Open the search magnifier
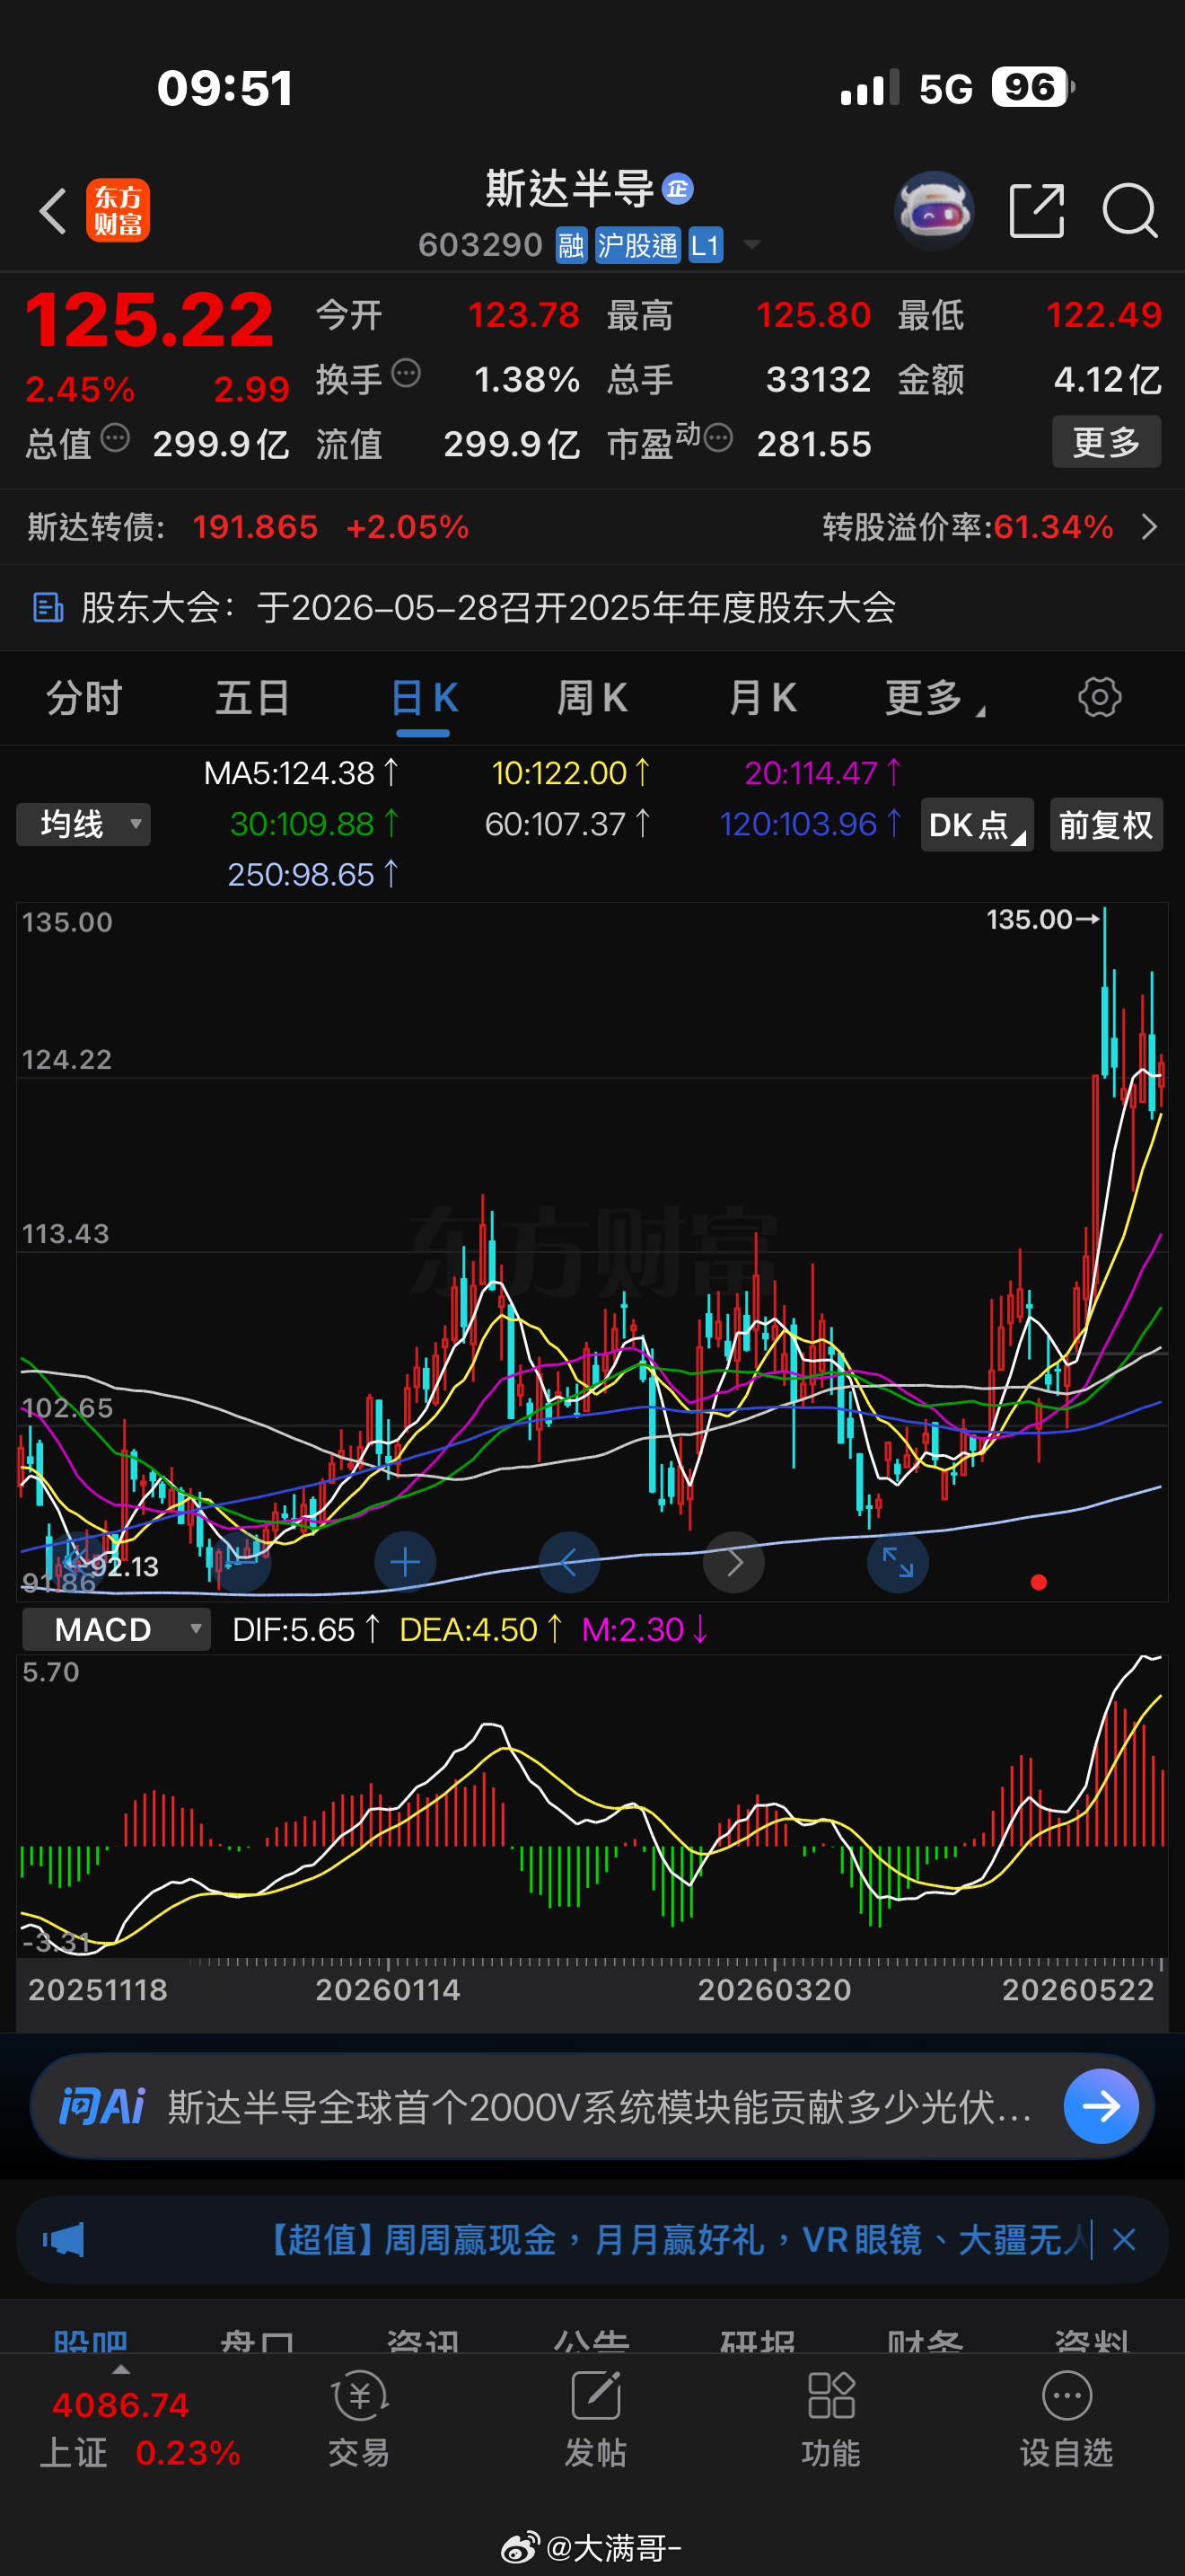Image resolution: width=1185 pixels, height=2576 pixels. coord(1130,211)
